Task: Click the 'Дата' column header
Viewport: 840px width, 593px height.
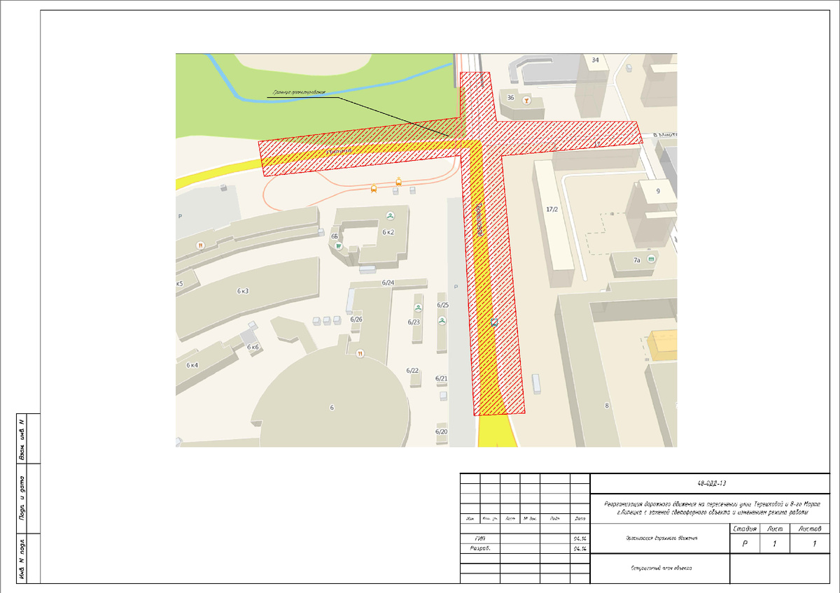Action: (580, 519)
